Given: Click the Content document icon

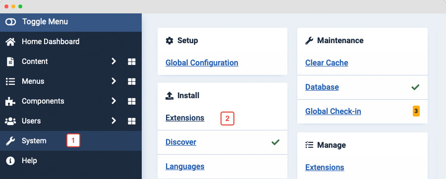Looking at the screenshot, I should pyautogui.click(x=10, y=61).
